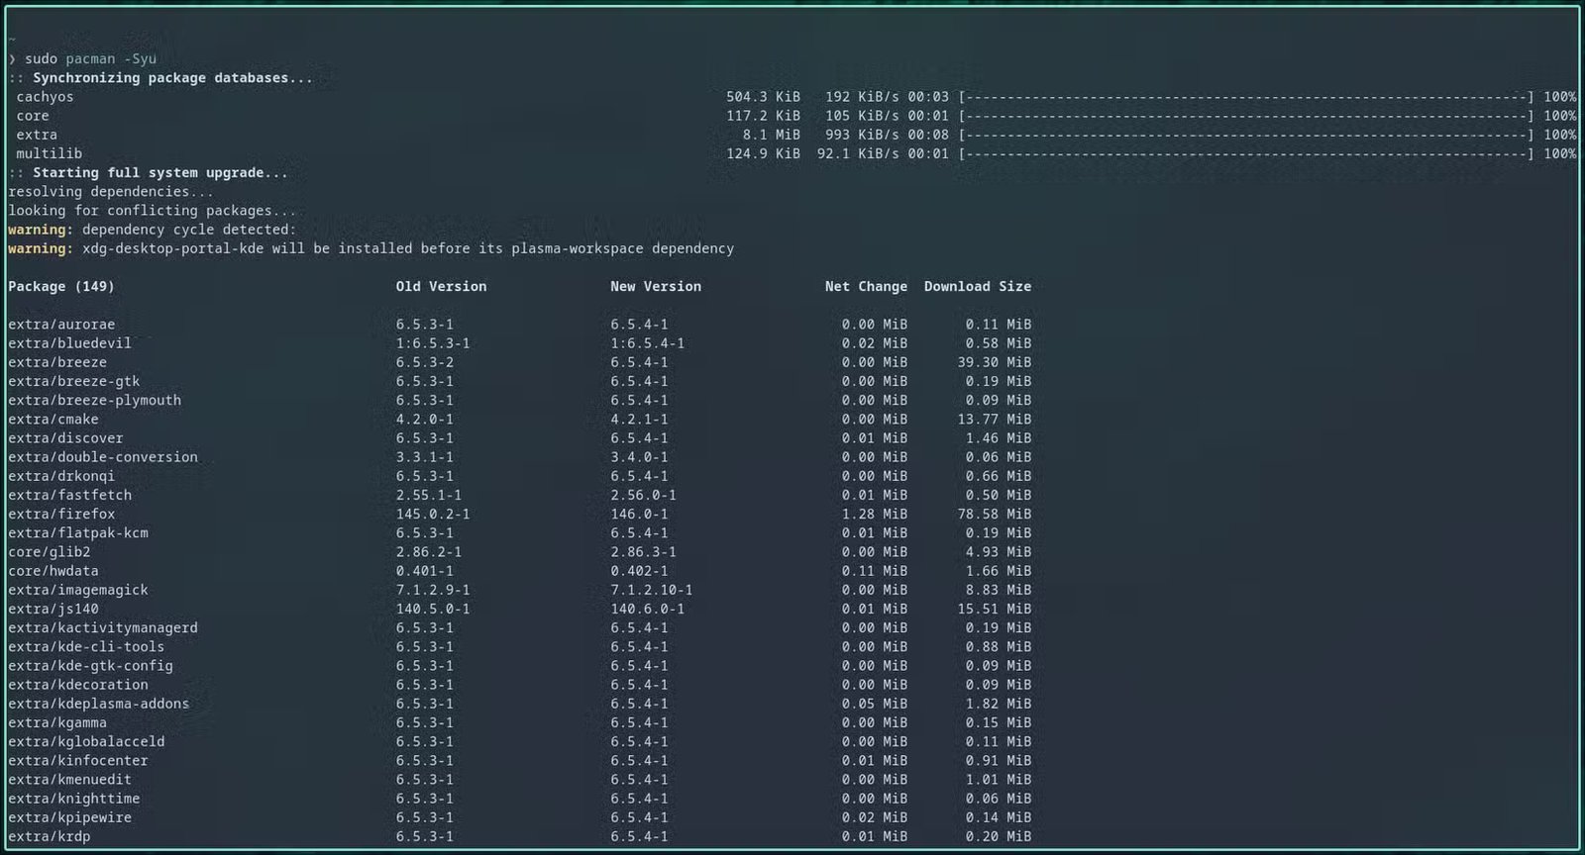Screen dimensions: 1585x855
Task: Click the 'New Version' column header
Action: tap(656, 286)
